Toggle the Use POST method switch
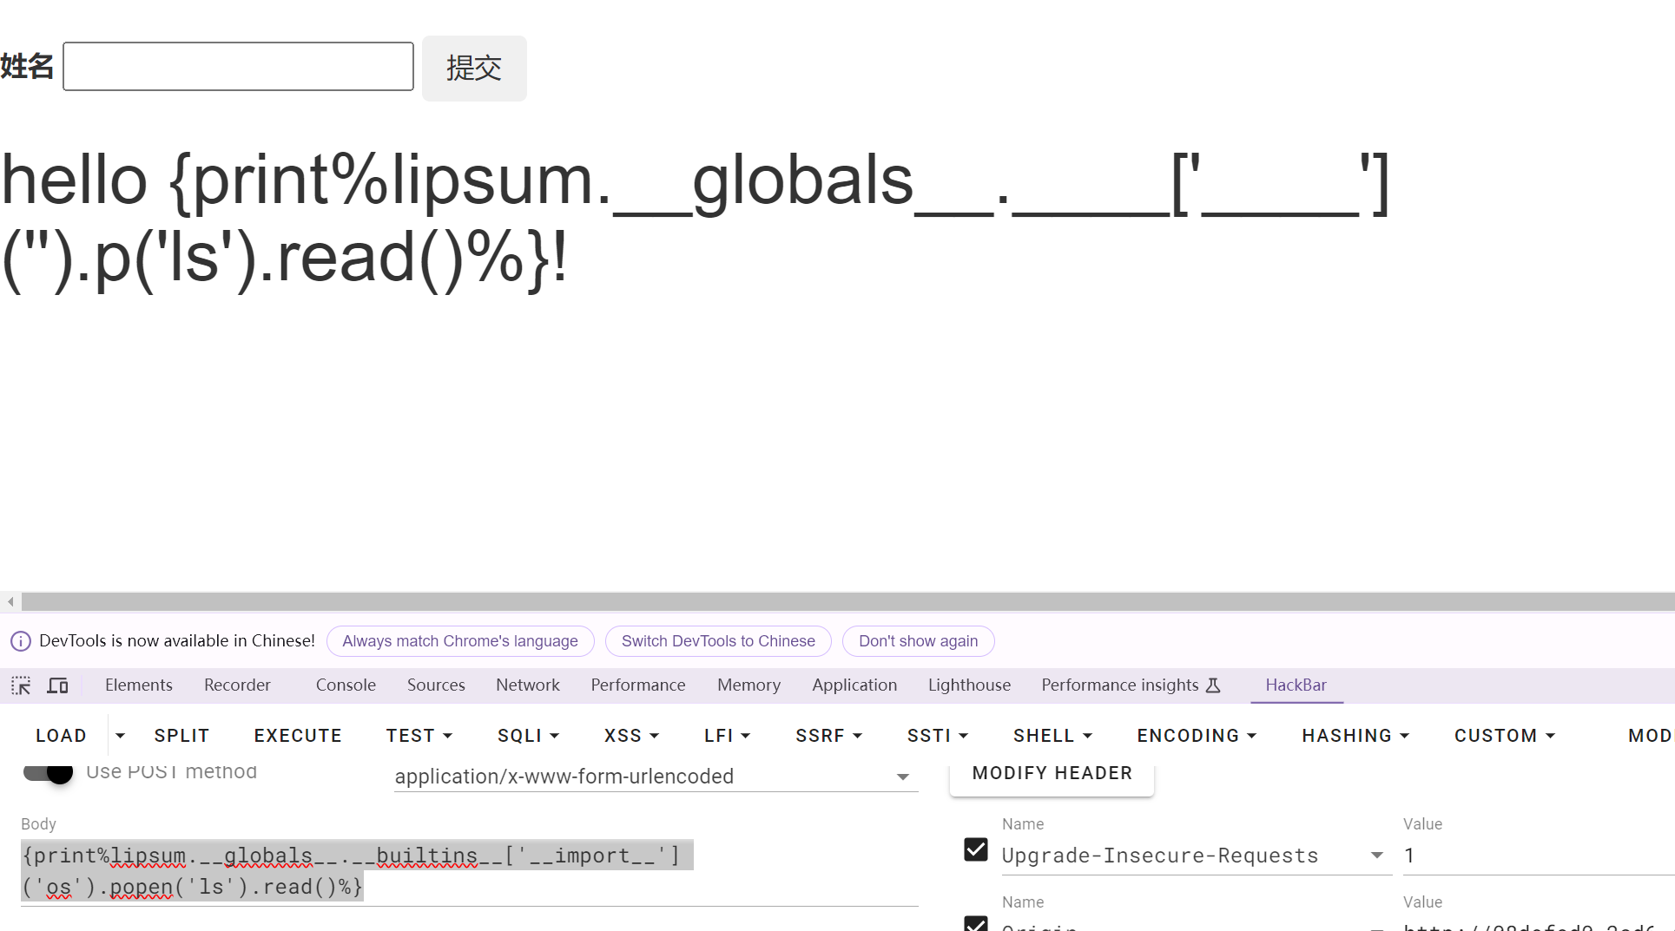1675x931 pixels. [x=48, y=771]
